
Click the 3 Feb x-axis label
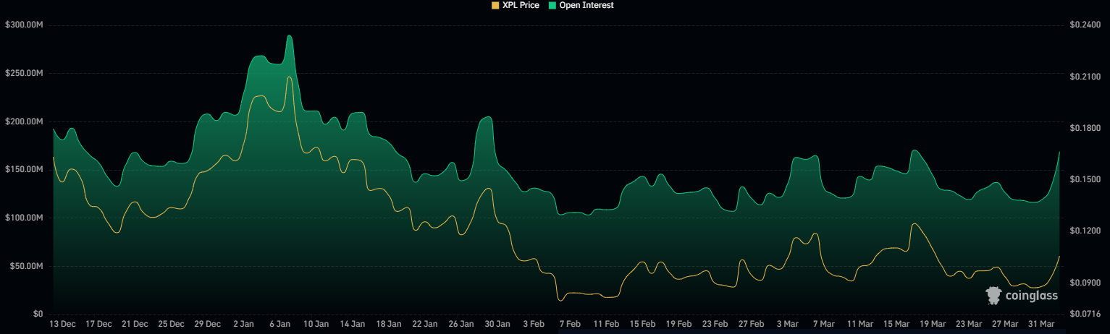[534, 324]
